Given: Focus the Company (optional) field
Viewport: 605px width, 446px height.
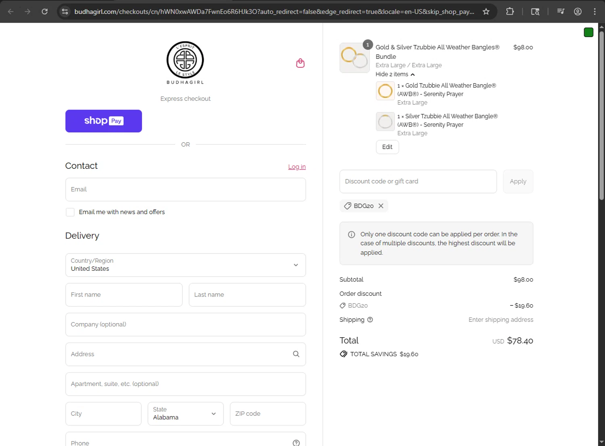Looking at the screenshot, I should (186, 325).
